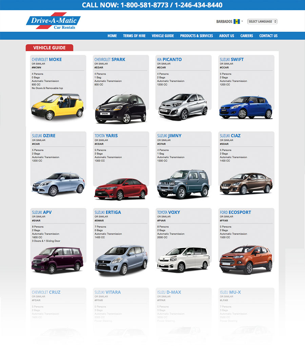Click the #ECAR vehicle code

(x=161, y=68)
